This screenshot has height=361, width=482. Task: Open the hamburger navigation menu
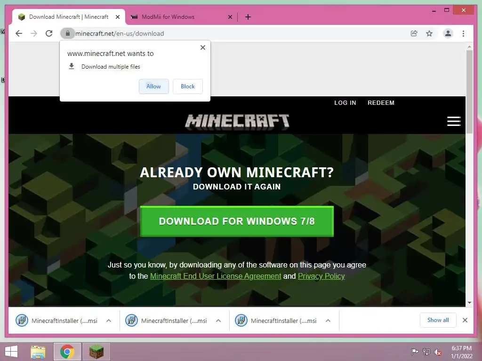pos(454,121)
